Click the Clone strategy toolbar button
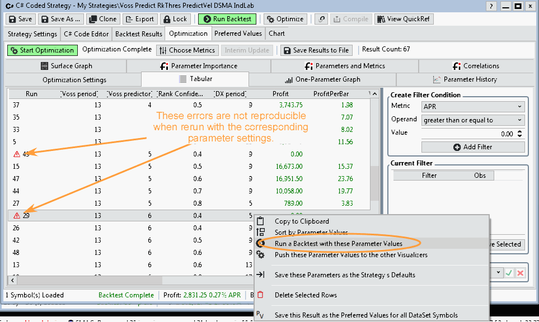 click(104, 19)
